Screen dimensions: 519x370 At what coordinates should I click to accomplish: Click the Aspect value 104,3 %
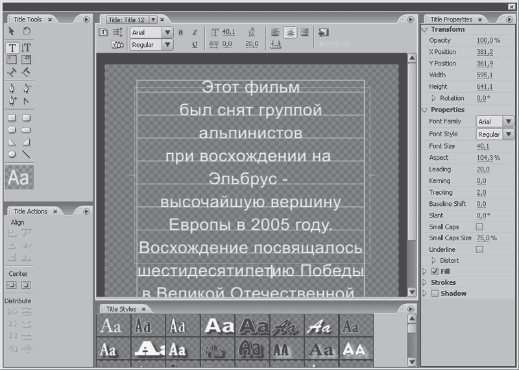click(x=489, y=158)
